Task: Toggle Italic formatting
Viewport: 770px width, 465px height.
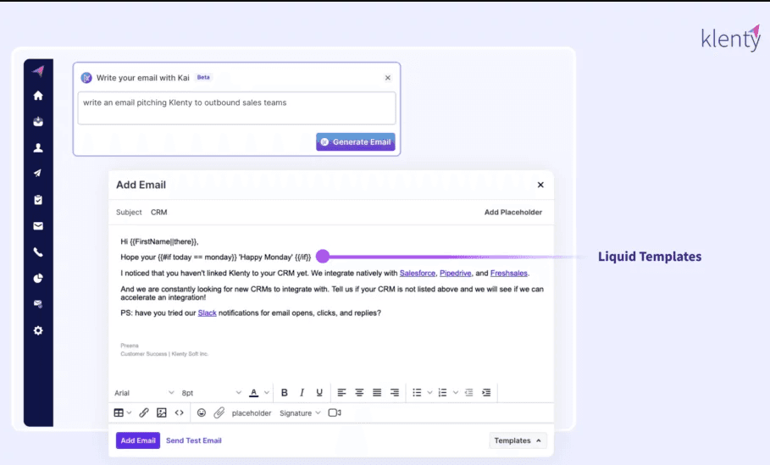Action: 302,392
